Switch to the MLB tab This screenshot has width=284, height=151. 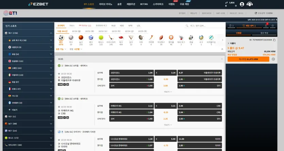(x=113, y=26)
